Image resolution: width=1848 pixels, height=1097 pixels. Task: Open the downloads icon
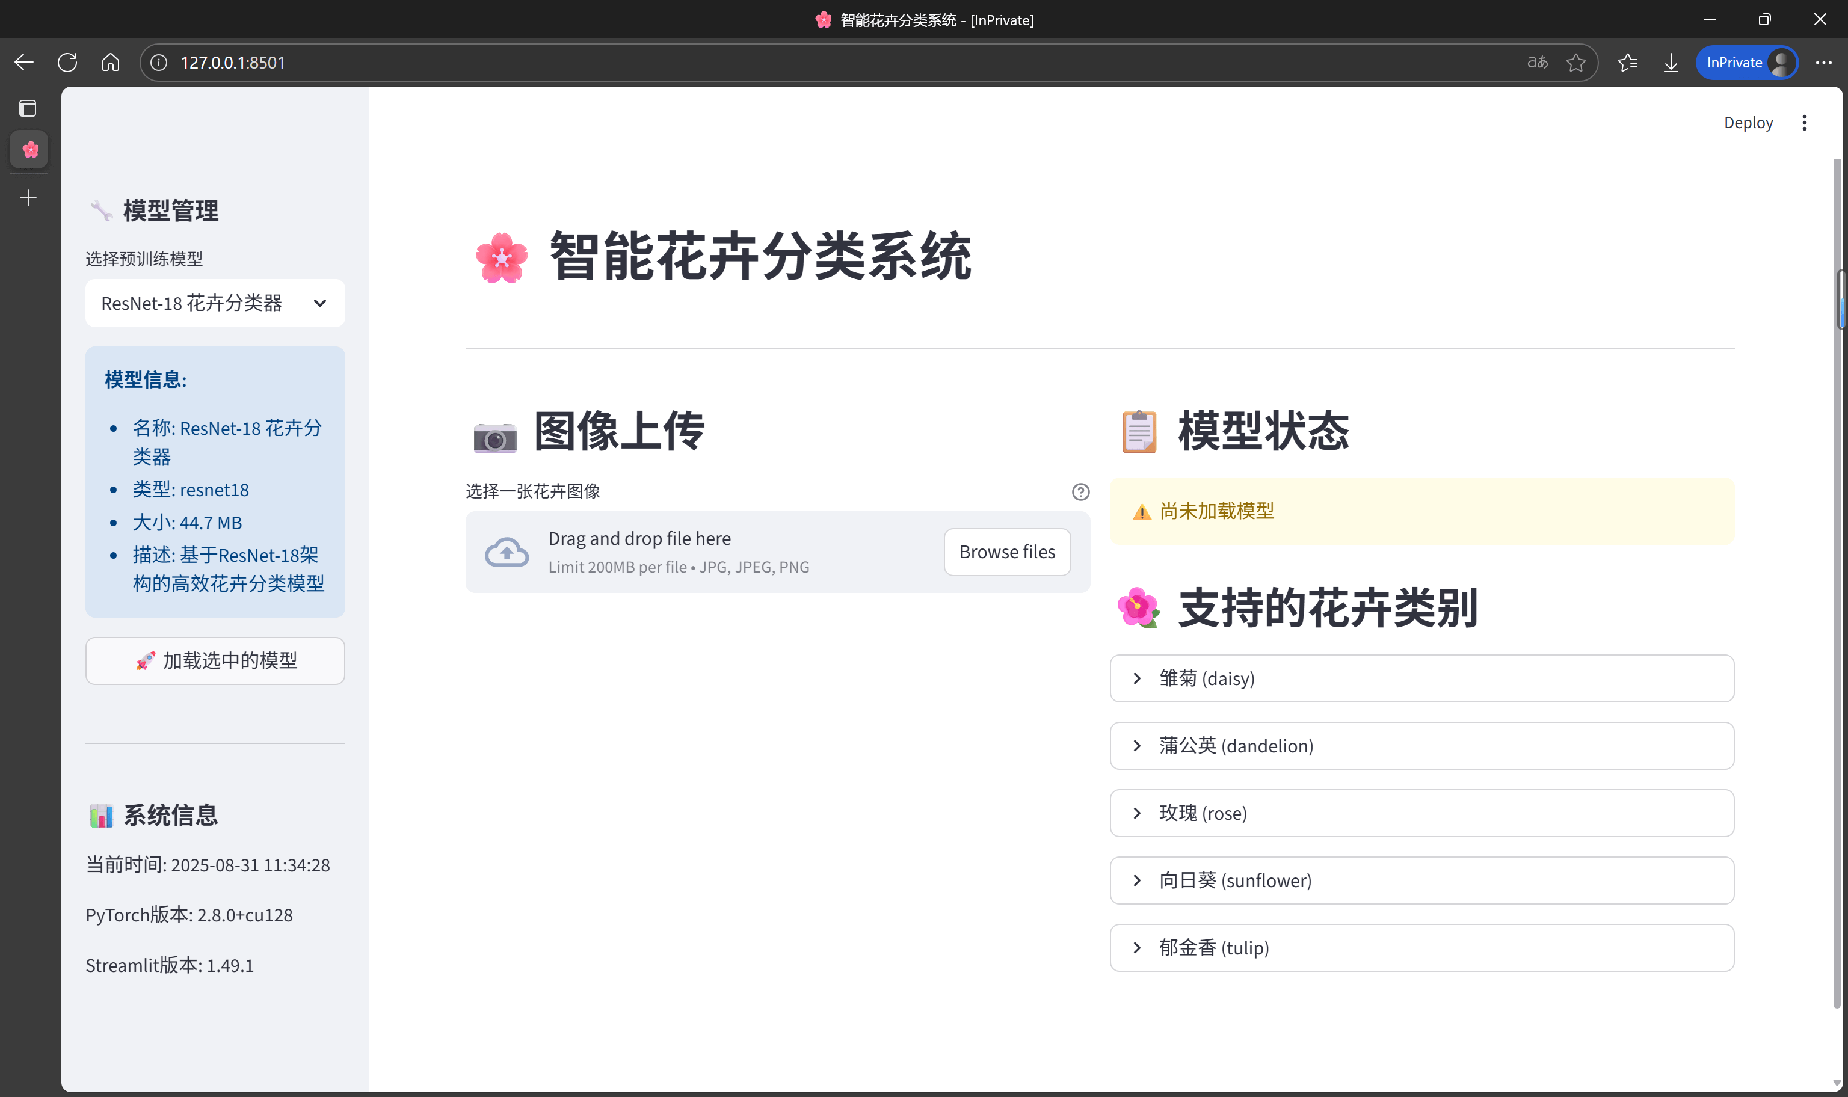(1671, 63)
